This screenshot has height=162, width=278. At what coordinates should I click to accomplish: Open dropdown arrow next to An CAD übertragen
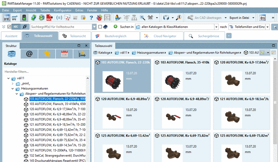(225, 18)
